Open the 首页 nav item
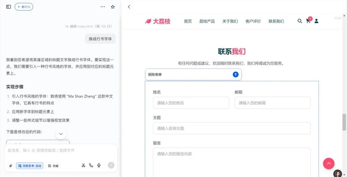Viewport: 347px width, 177px height. [x=188, y=21]
